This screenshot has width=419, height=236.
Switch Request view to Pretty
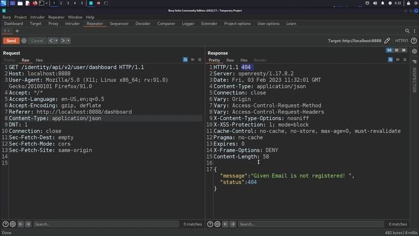click(10, 60)
